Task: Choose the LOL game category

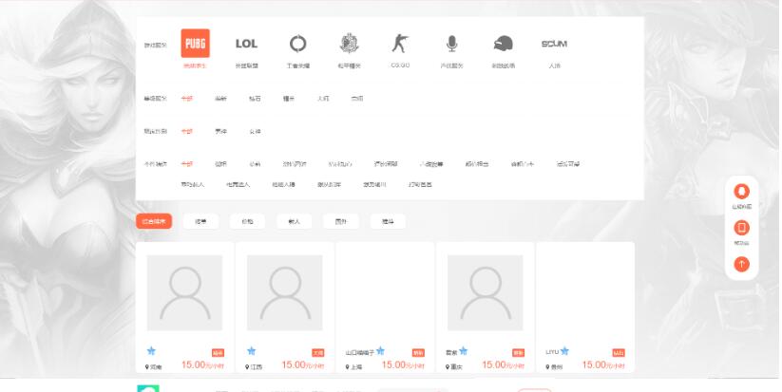Action: (246, 44)
